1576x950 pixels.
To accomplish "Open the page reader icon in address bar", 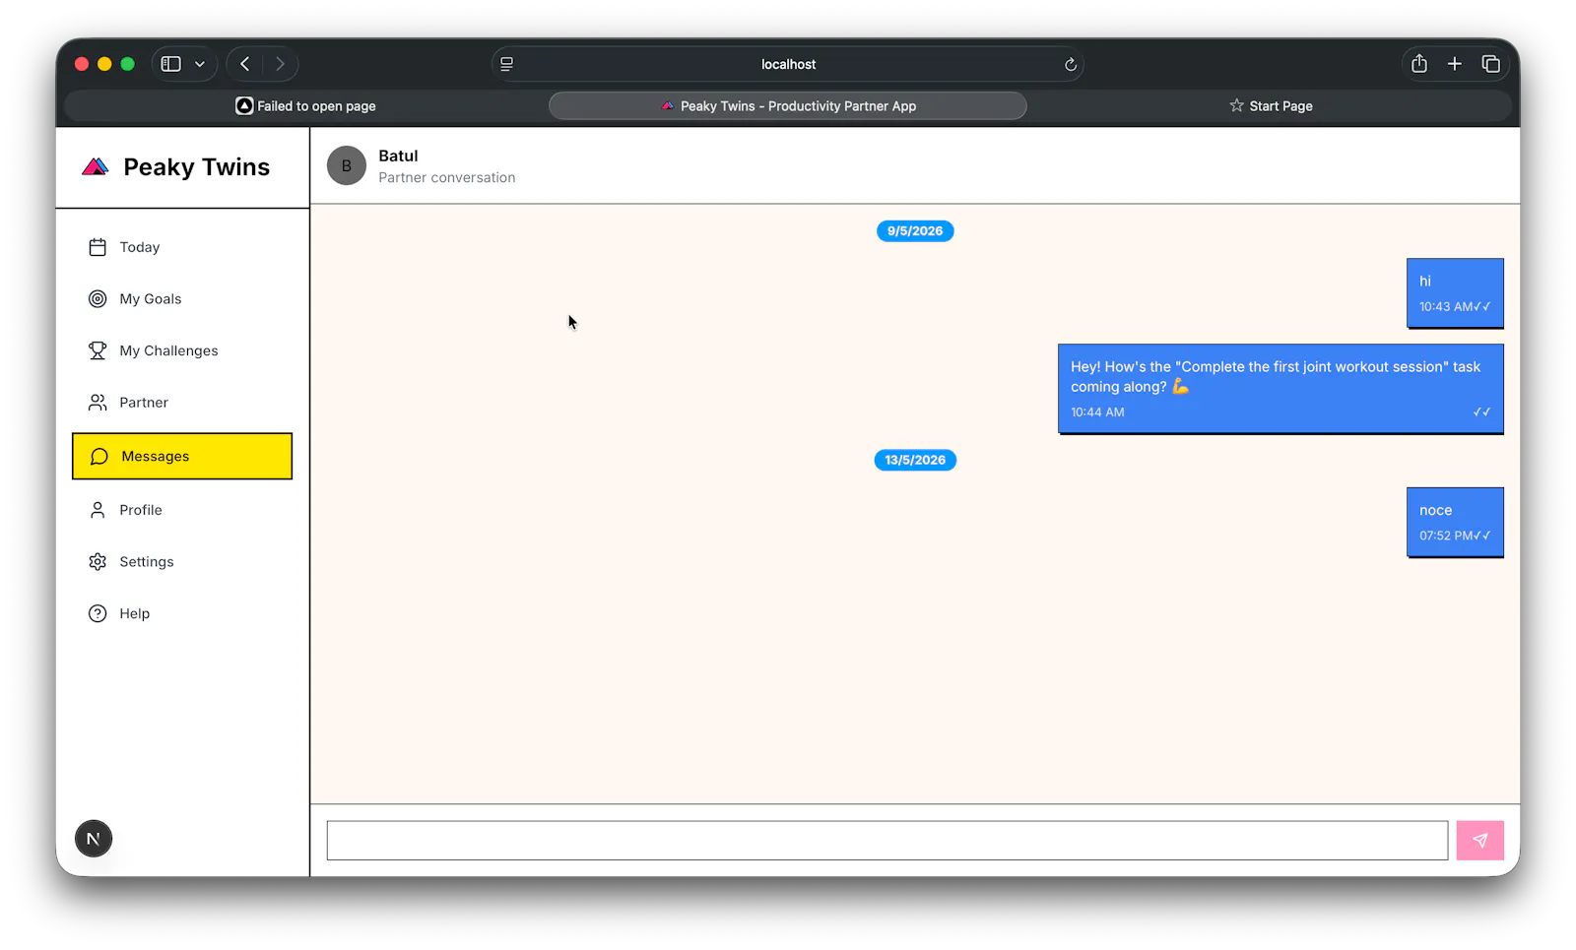I will pyautogui.click(x=507, y=64).
